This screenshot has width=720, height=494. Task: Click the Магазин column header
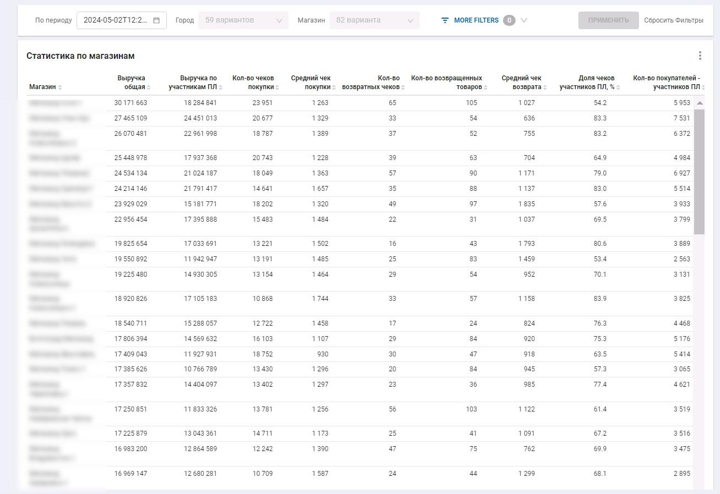42,87
